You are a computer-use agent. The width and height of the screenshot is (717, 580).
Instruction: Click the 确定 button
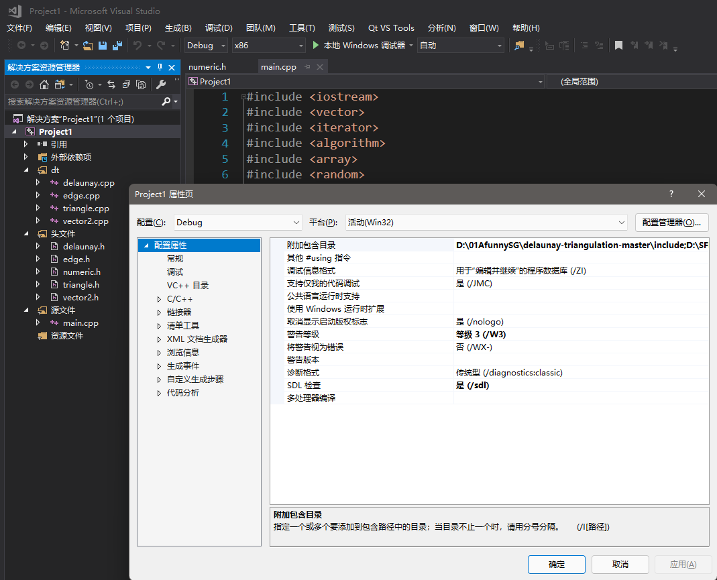(557, 565)
